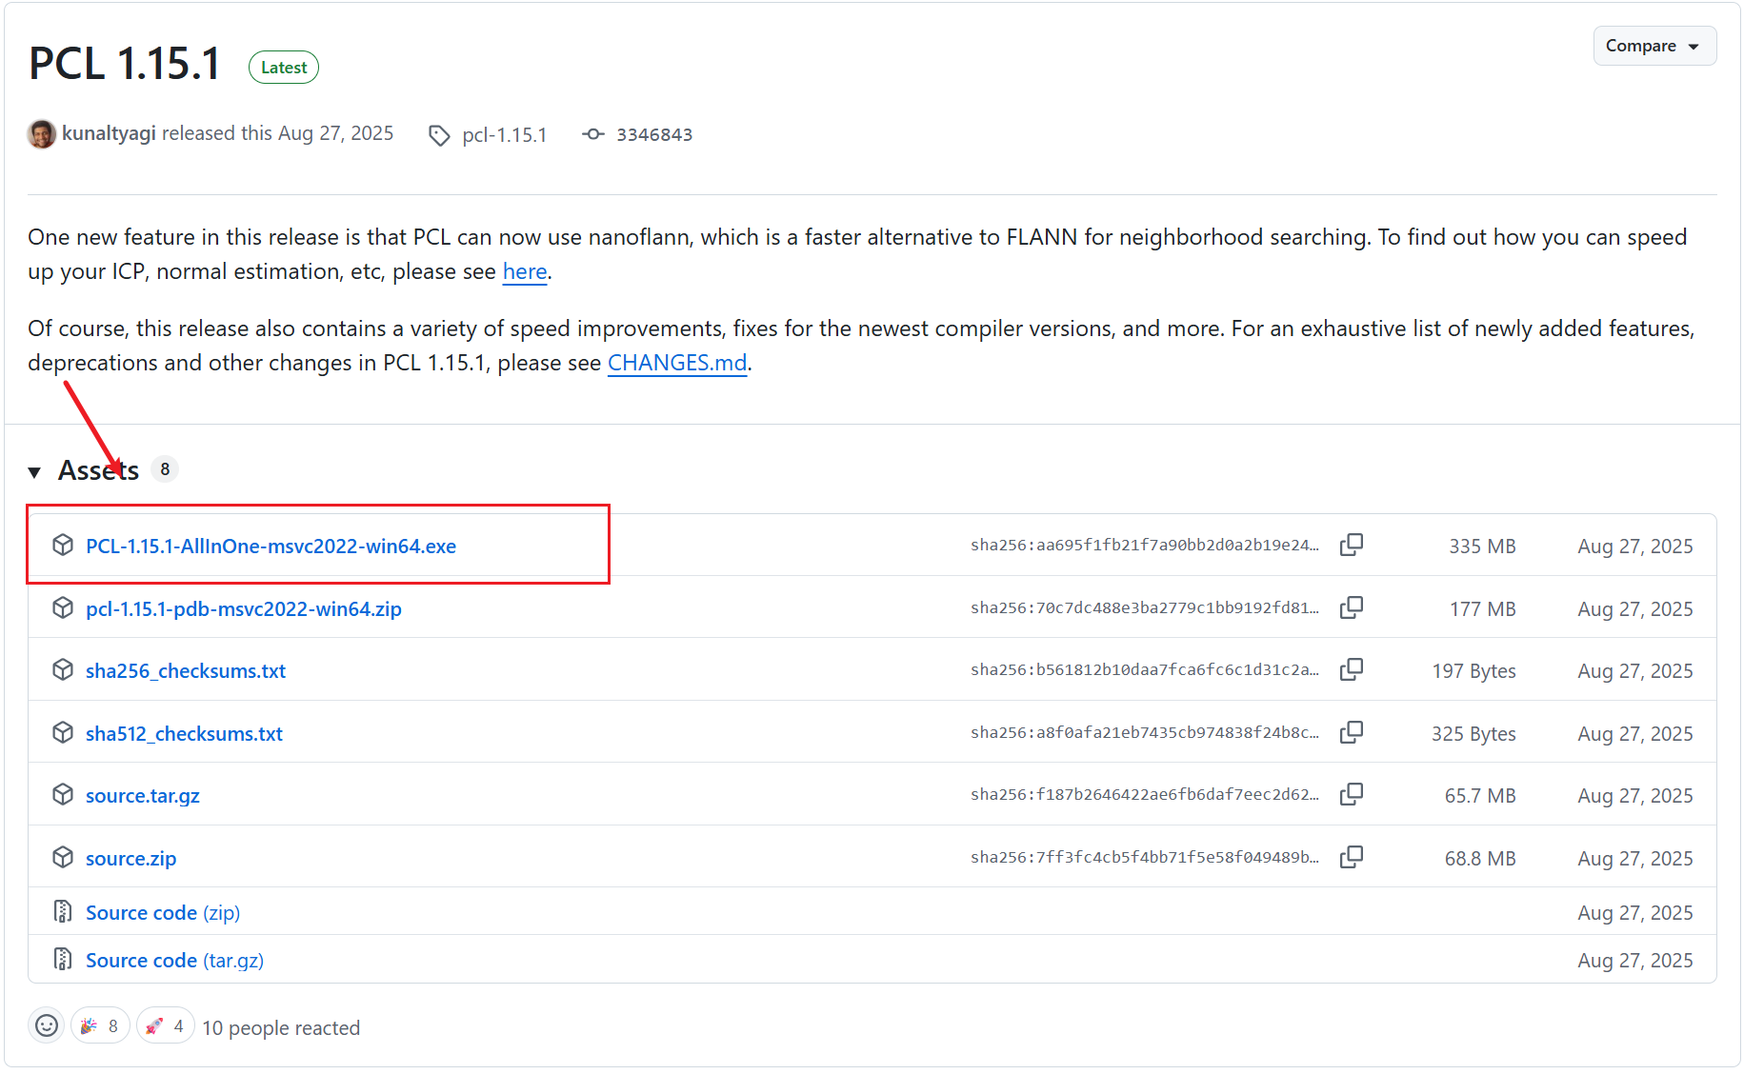Open the pcl-1.15.1 tag link
This screenshot has width=1744, height=1074.
504,135
